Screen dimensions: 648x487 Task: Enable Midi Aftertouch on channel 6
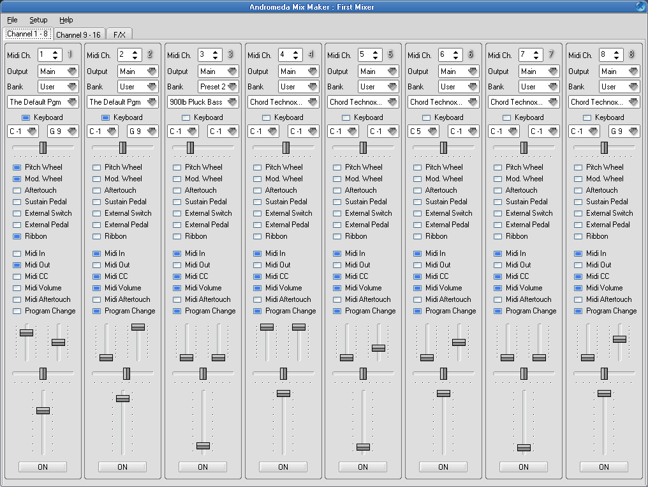tap(417, 299)
